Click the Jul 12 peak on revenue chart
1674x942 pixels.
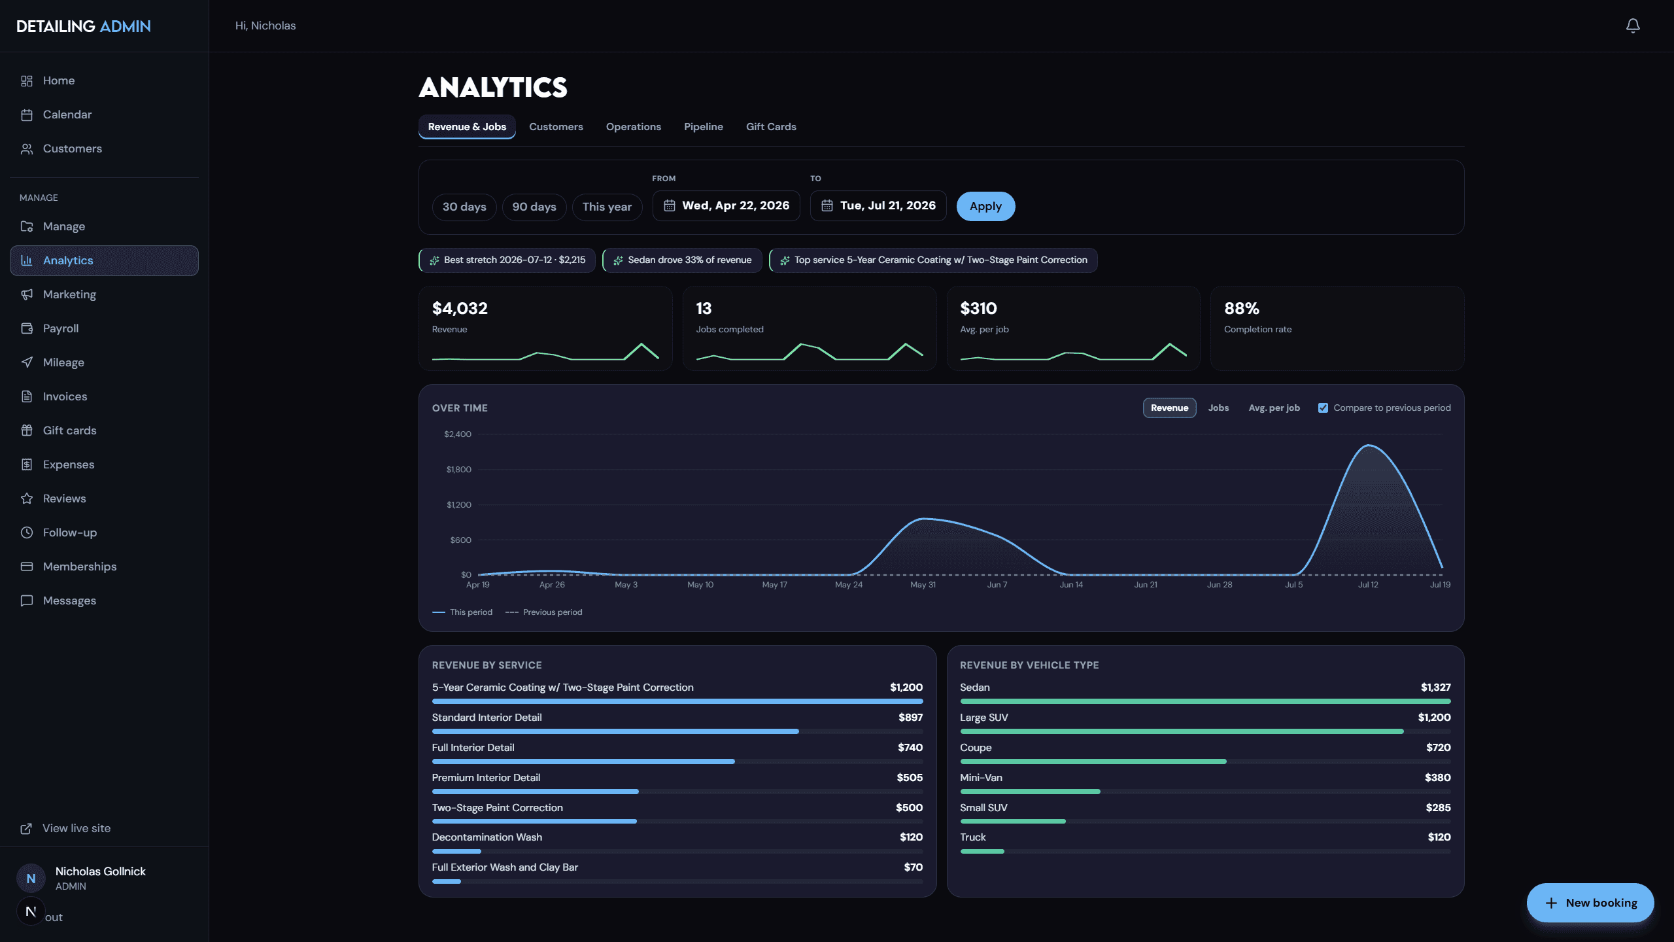pyautogui.click(x=1369, y=445)
